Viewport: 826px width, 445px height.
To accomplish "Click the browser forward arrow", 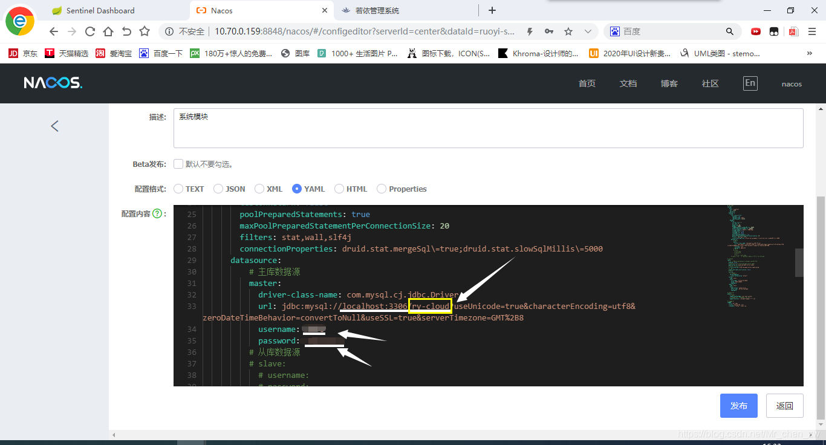I will pos(72,31).
